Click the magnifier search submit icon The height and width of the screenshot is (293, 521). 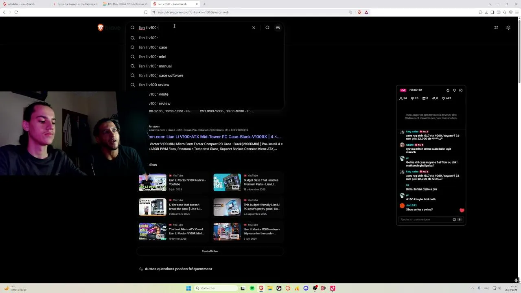pos(267,28)
